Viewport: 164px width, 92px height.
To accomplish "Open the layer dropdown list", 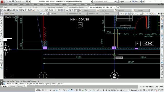I will coord(22,14).
